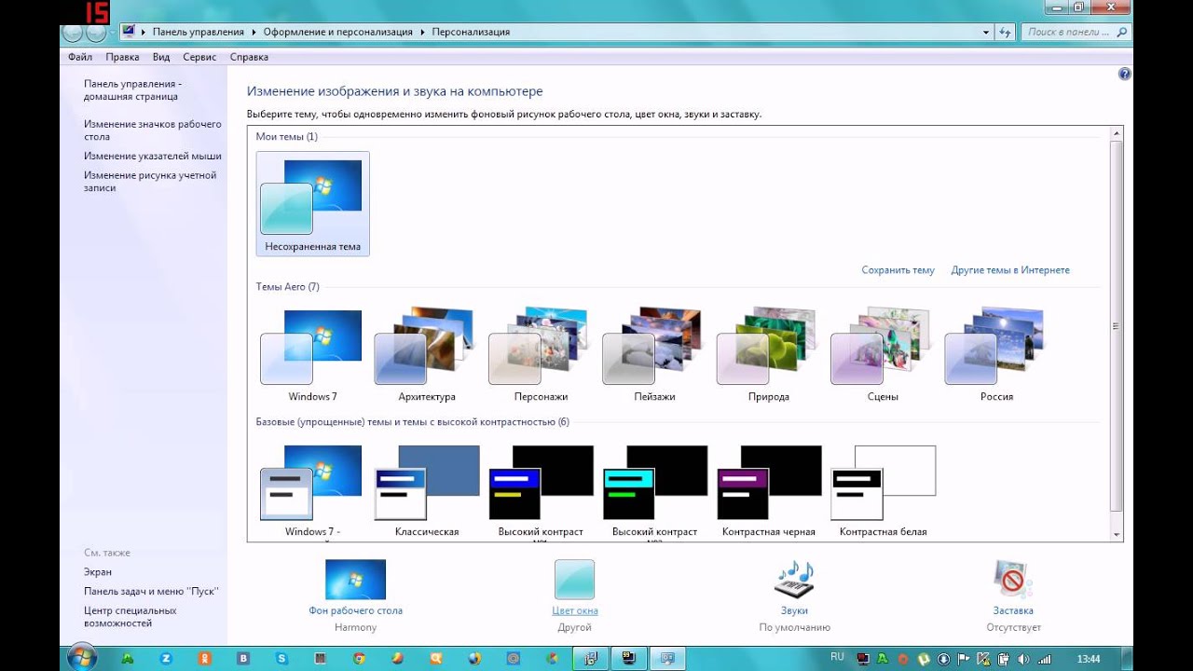Choose the Контрастная черная theme
Viewport: 1193px width, 671px height.
pyautogui.click(x=767, y=491)
